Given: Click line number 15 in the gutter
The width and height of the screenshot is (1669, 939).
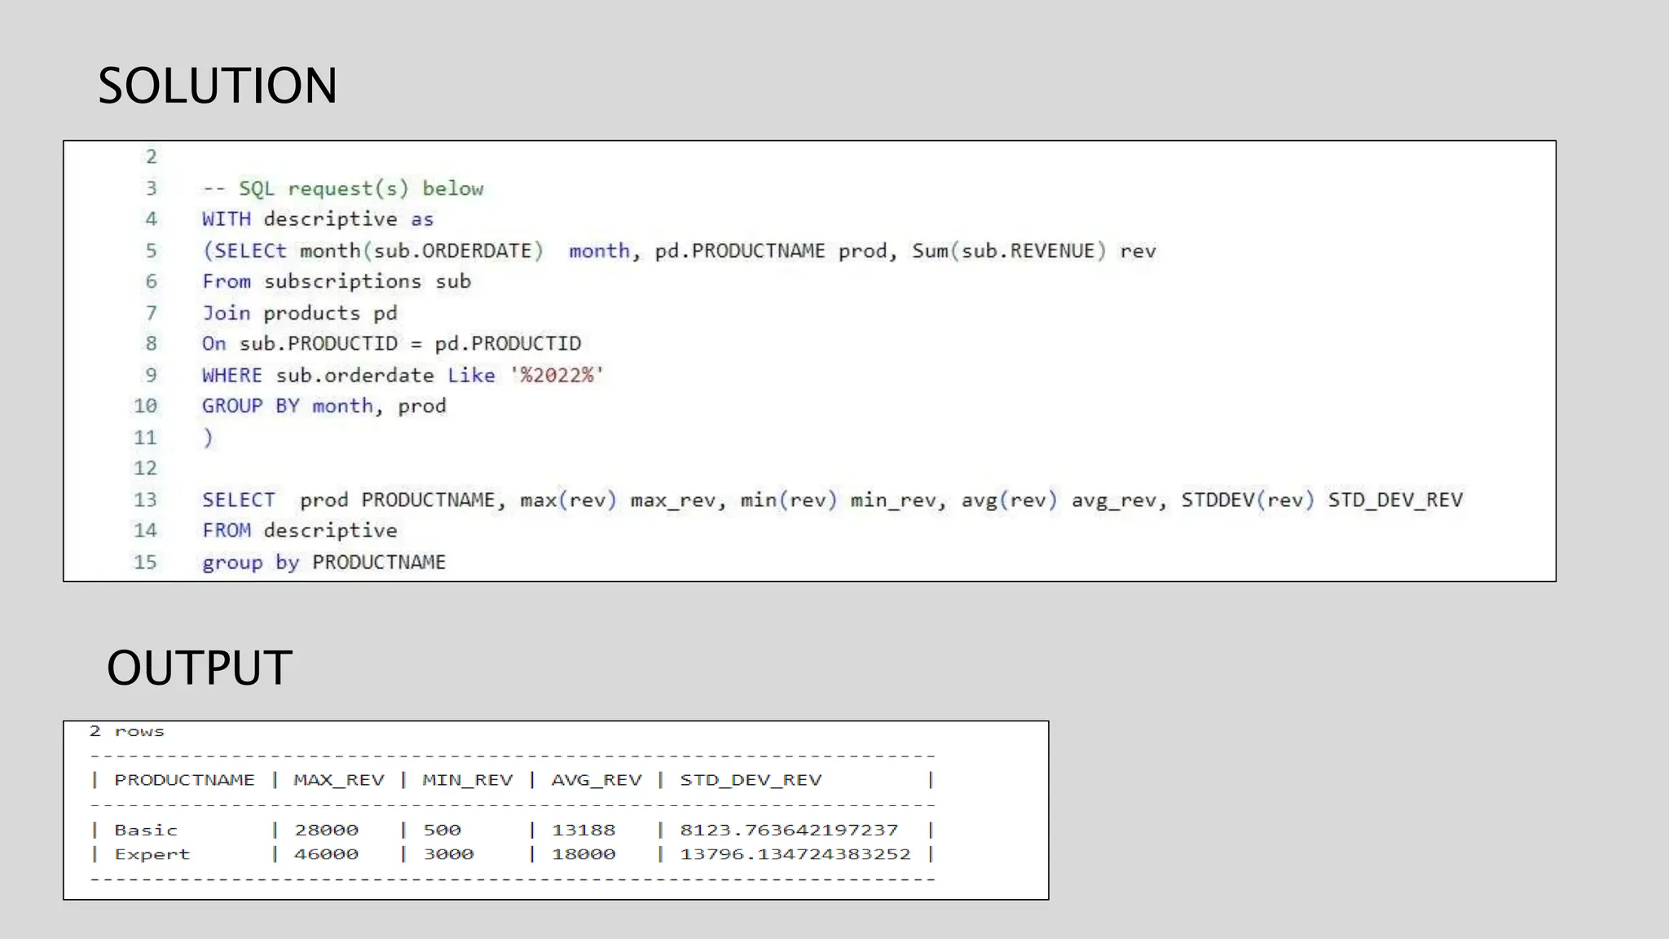Looking at the screenshot, I should (146, 562).
